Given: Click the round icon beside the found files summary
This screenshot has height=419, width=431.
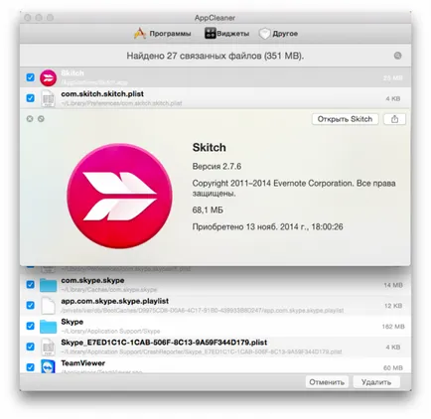Looking at the screenshot, I should click(397, 56).
